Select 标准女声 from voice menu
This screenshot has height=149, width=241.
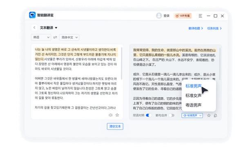(x=193, y=96)
